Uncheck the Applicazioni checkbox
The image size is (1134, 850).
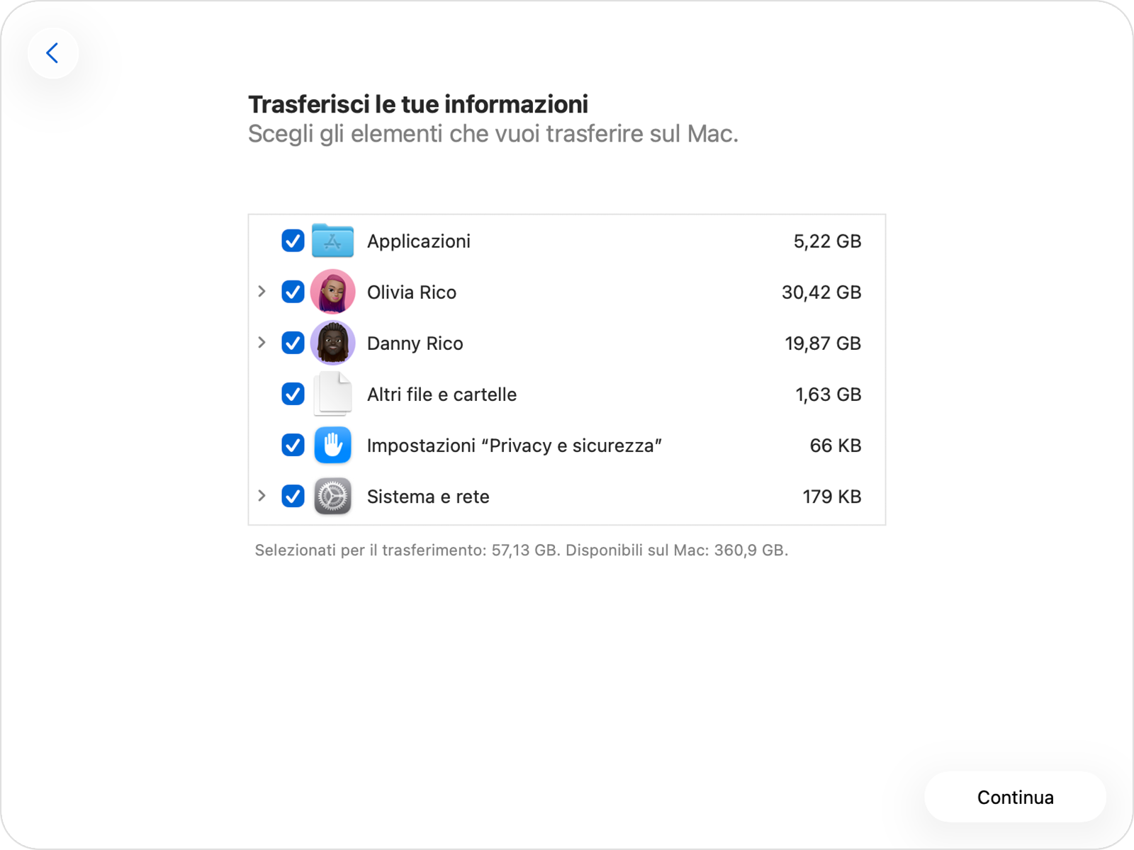point(293,241)
